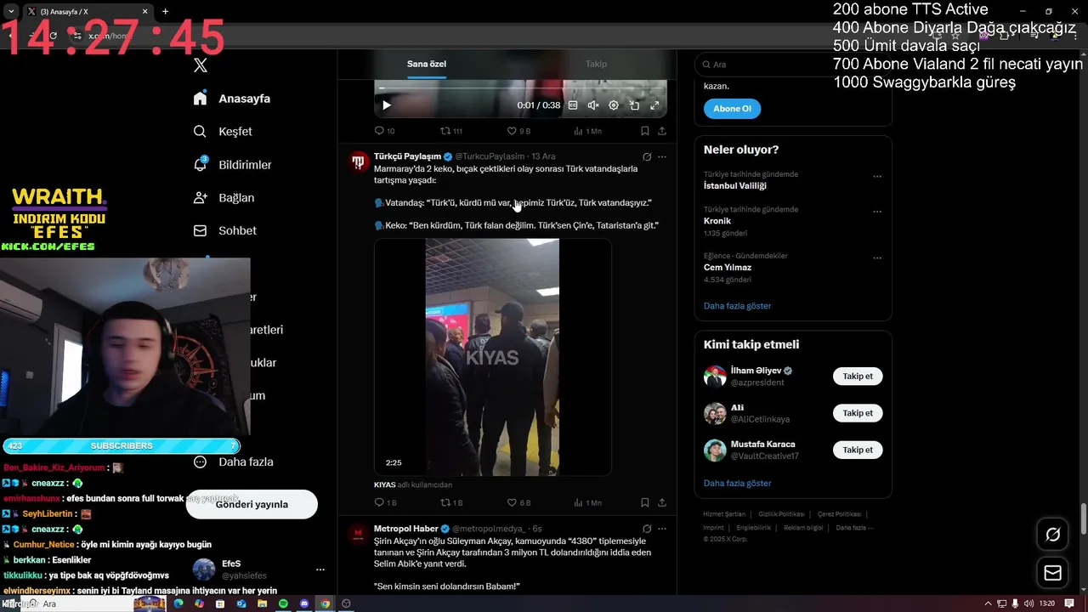Image resolution: width=1088 pixels, height=612 pixels.
Task: Open a new browser tab
Action: pos(165,11)
